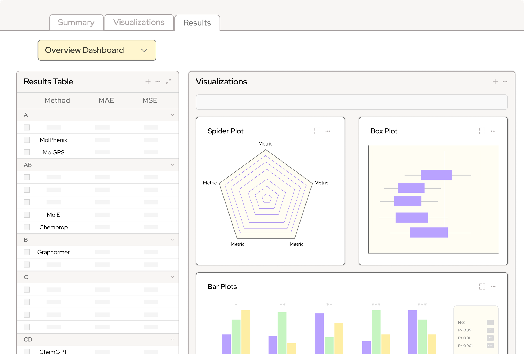Switch to the Summary tab
This screenshot has width=524, height=354.
pos(76,23)
